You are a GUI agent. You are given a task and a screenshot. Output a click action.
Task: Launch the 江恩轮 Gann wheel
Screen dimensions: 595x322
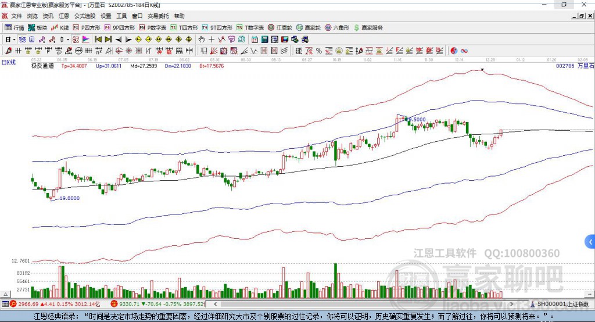(280, 28)
